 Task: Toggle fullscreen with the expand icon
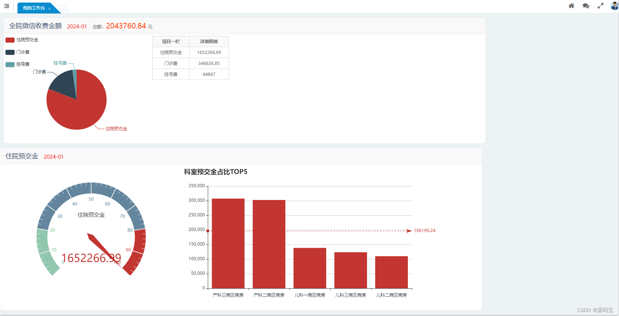click(600, 6)
